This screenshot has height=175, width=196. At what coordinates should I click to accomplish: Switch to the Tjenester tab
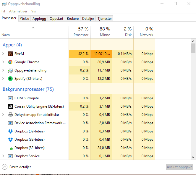coord(105,19)
